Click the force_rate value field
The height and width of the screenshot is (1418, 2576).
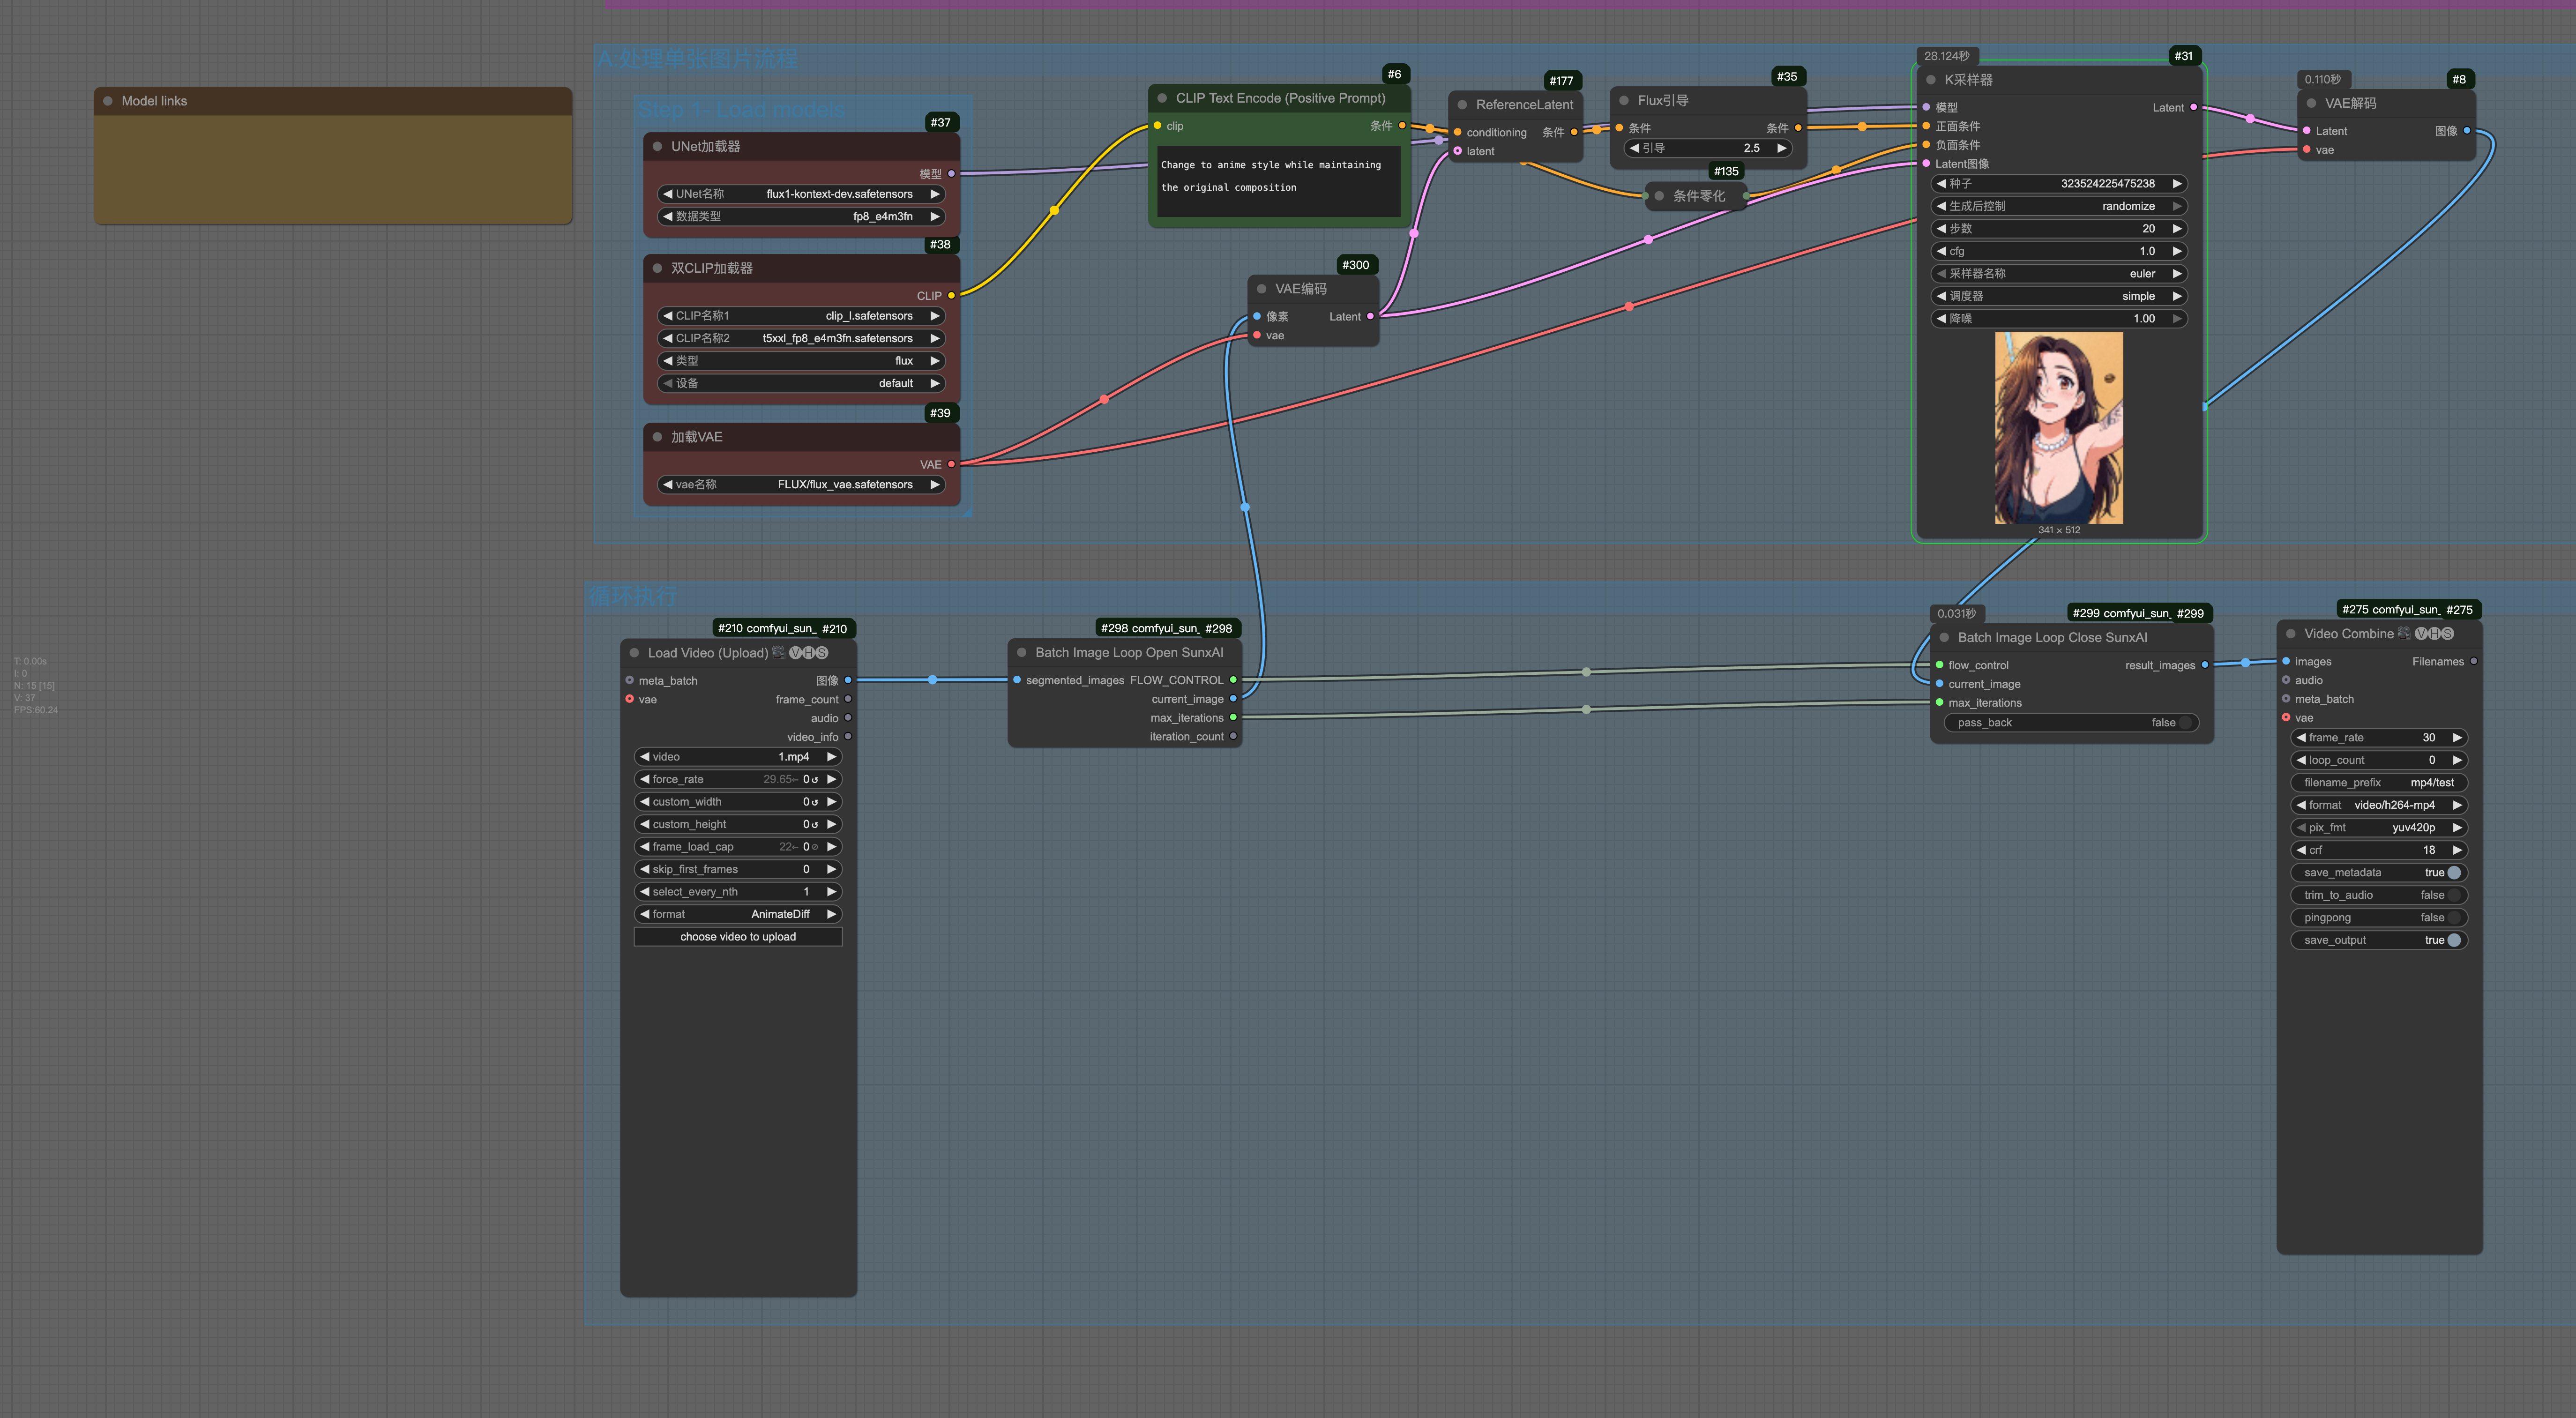tap(738, 779)
